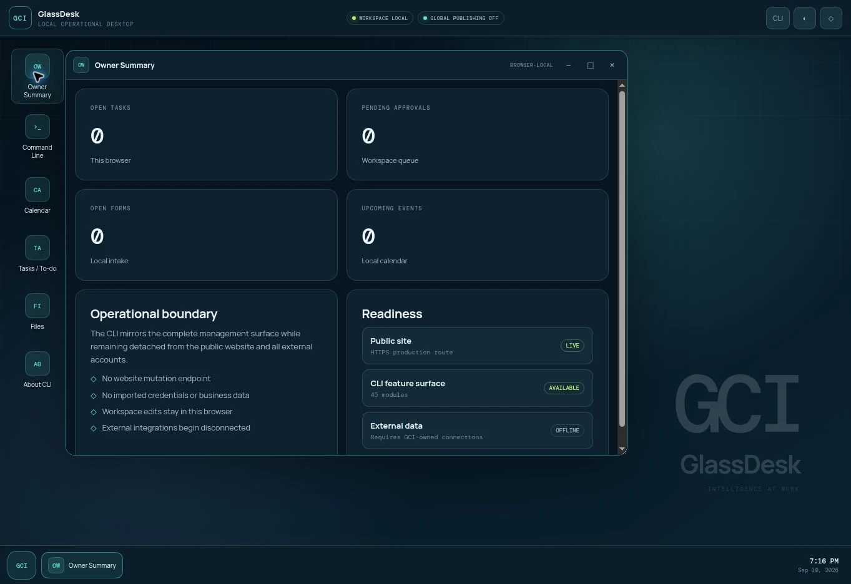Click 'No imported credentials or business data'
This screenshot has width=851, height=584.
[x=175, y=395]
